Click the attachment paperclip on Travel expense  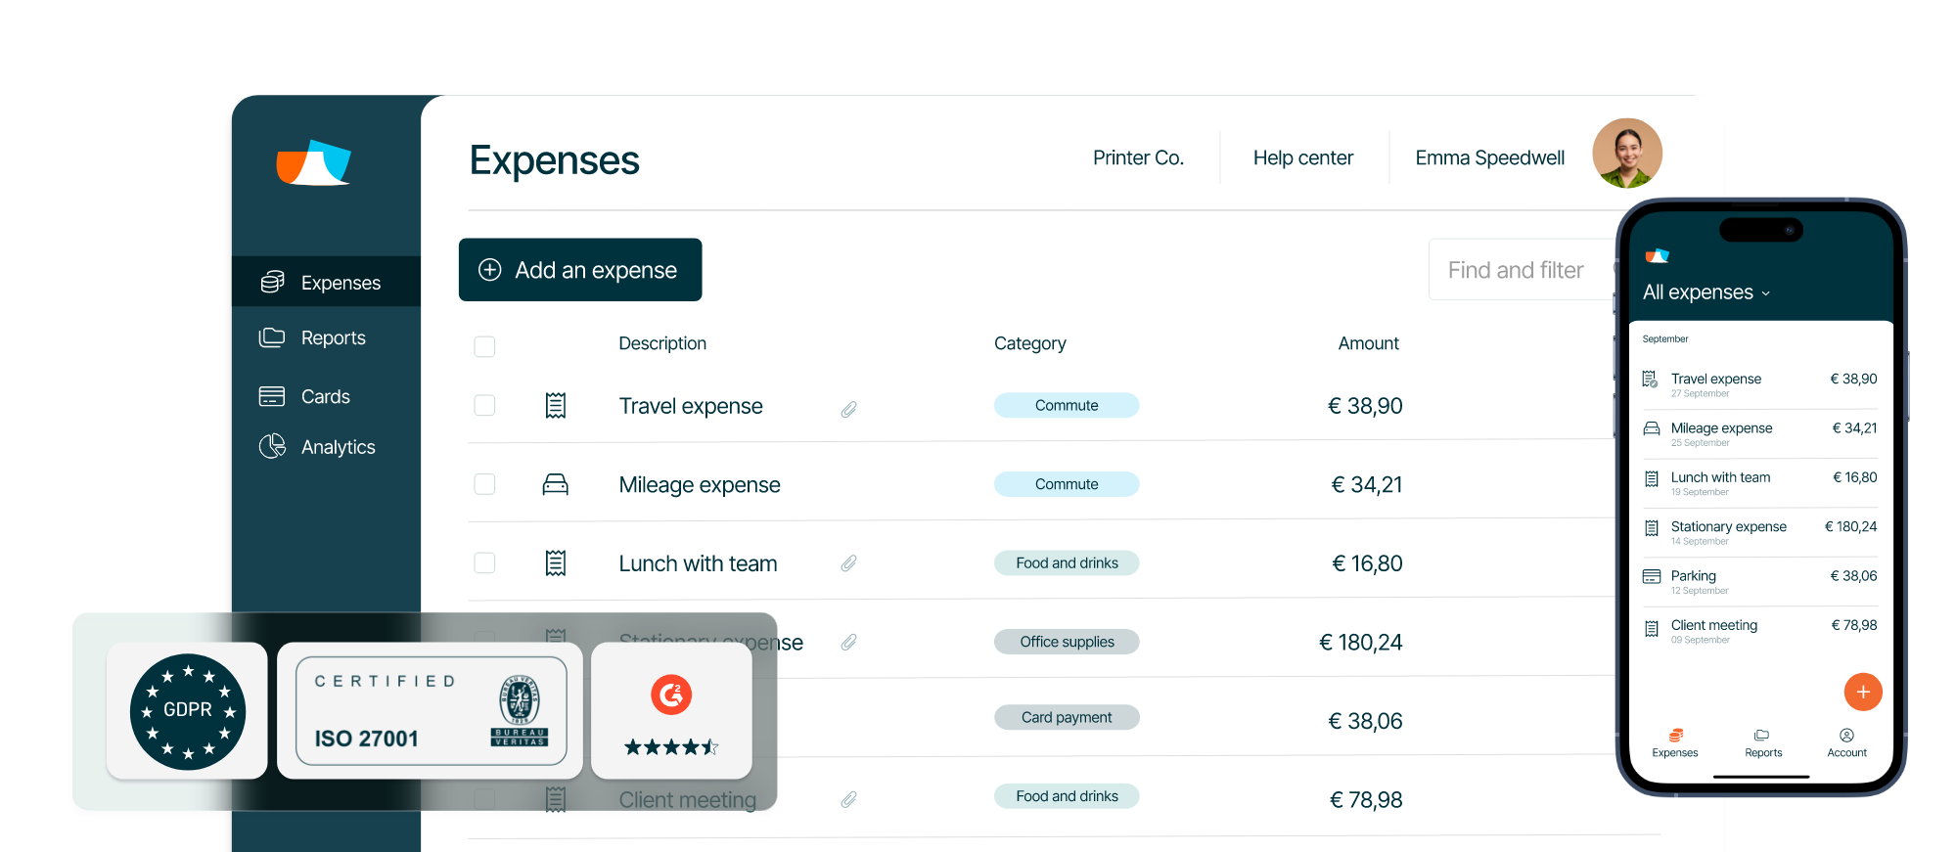(848, 409)
